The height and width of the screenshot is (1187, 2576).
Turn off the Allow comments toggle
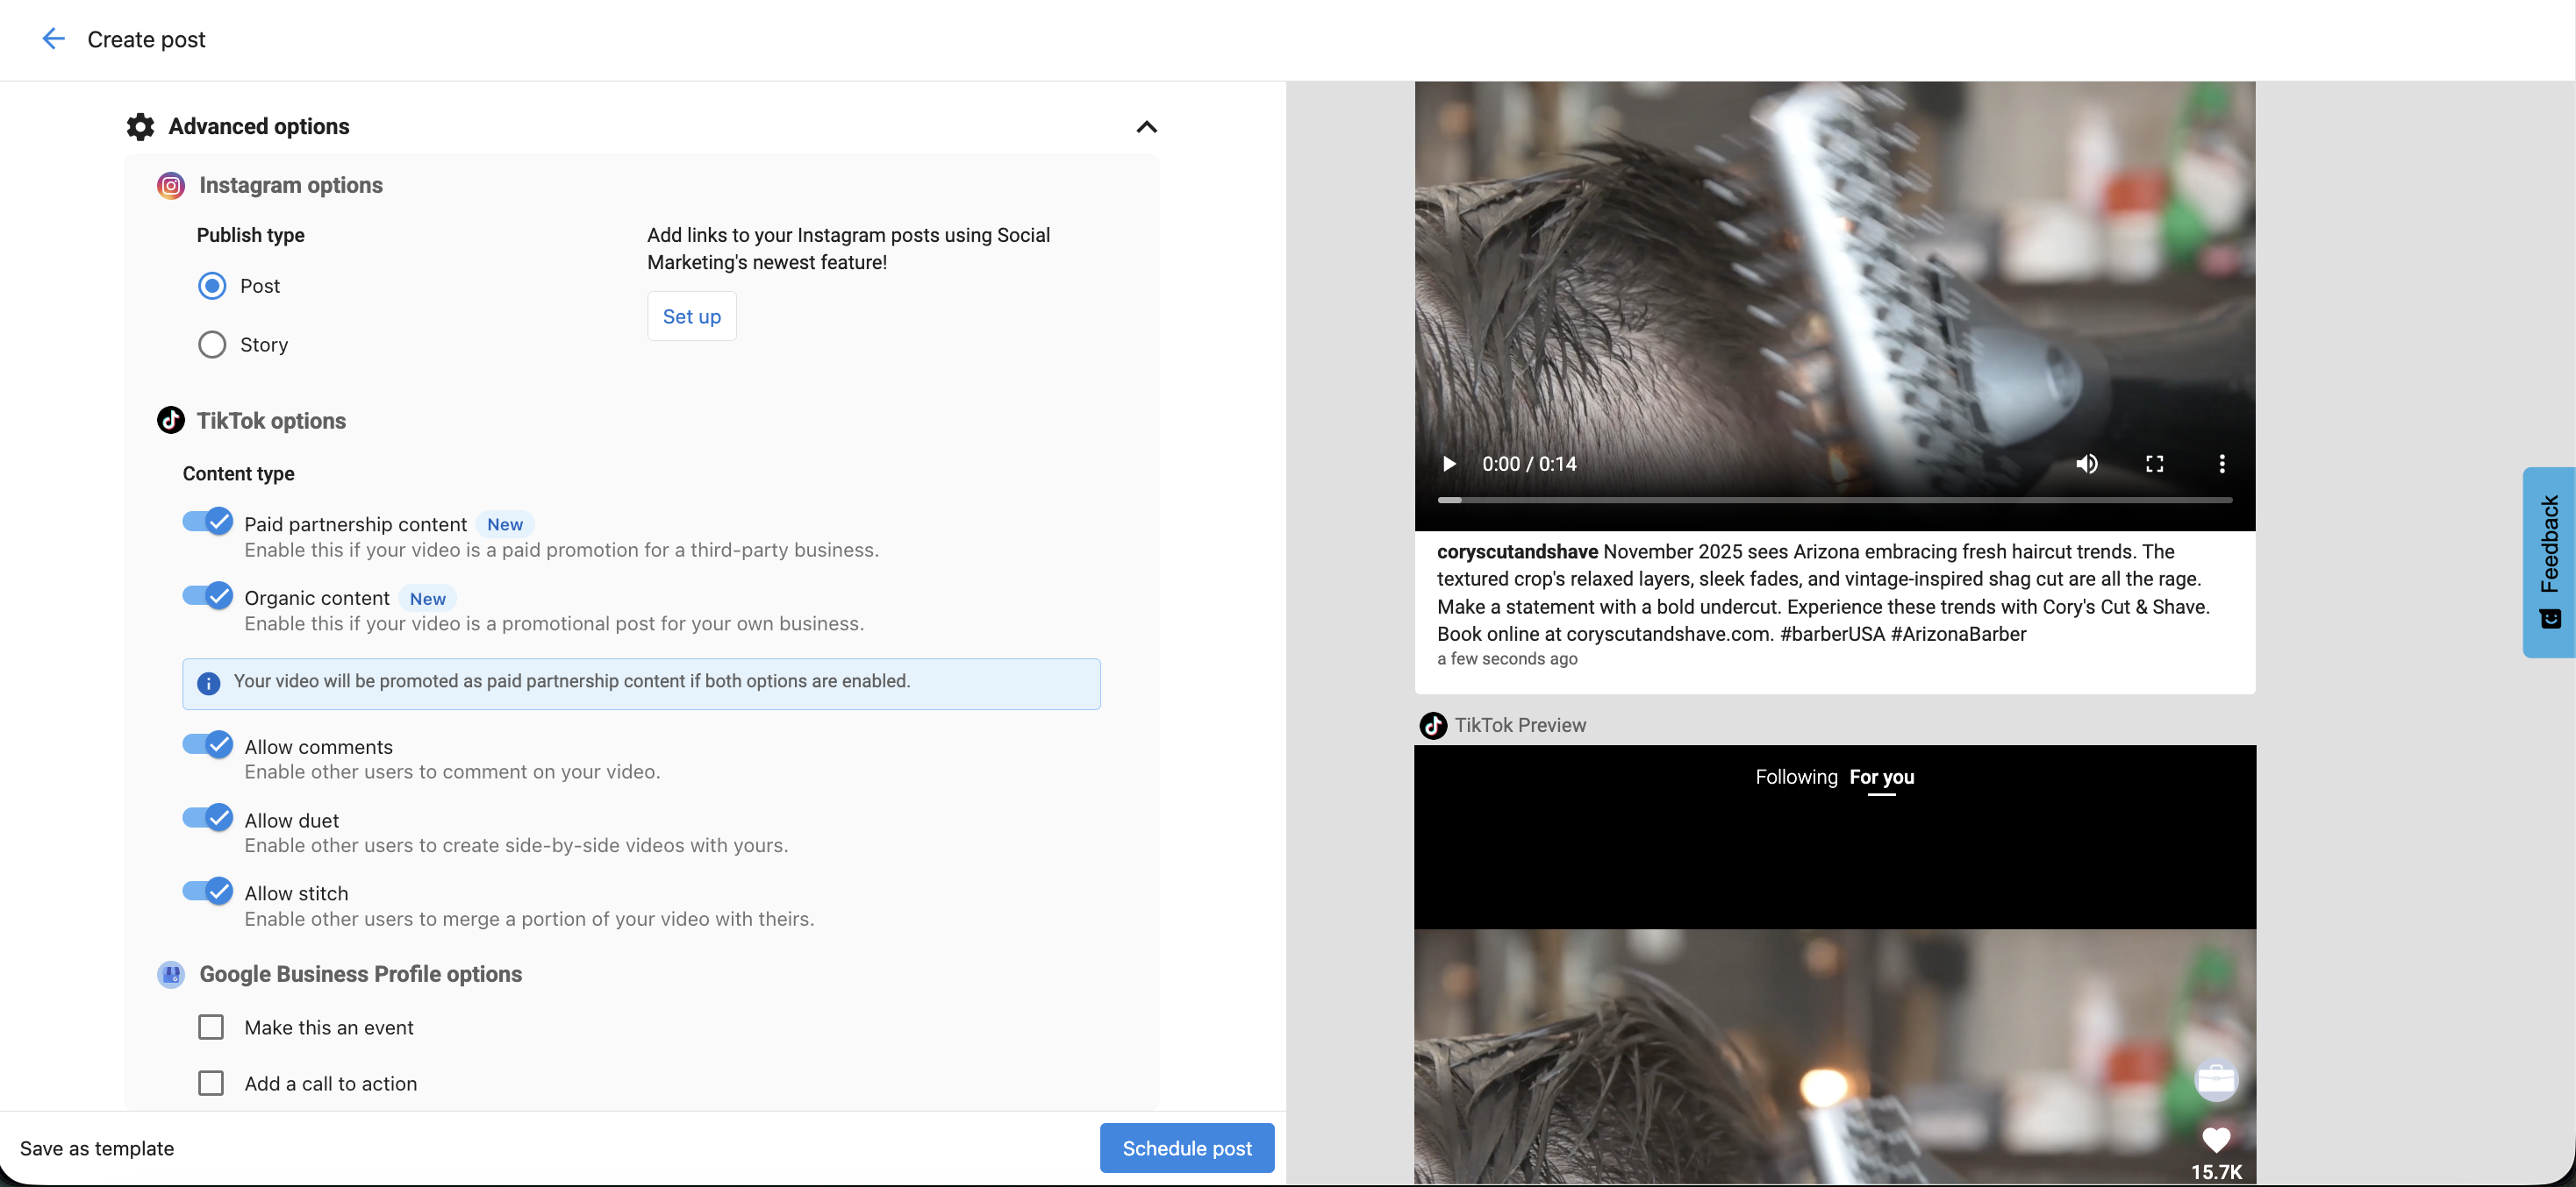tap(206, 743)
